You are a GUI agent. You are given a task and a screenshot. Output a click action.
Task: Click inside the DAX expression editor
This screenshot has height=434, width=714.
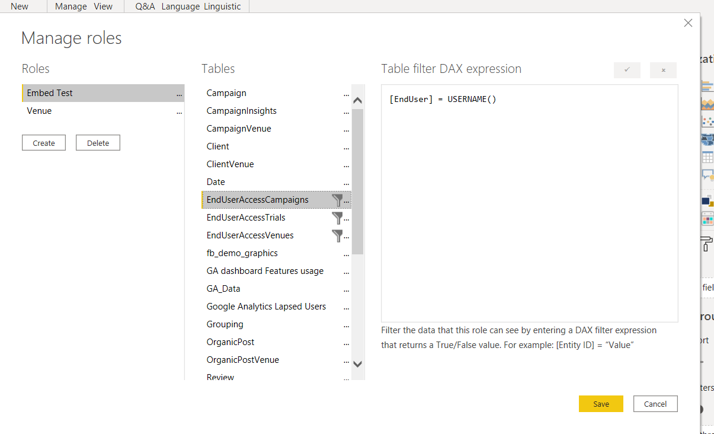coord(530,203)
